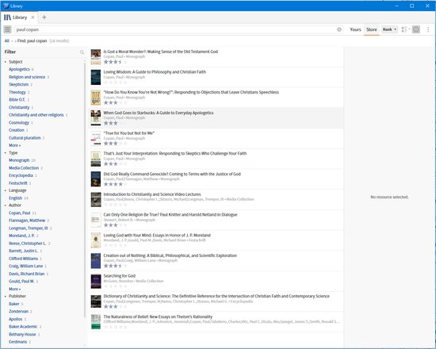436x349 pixels.
Task: Collapse the Author filter section
Action: pos(6,205)
